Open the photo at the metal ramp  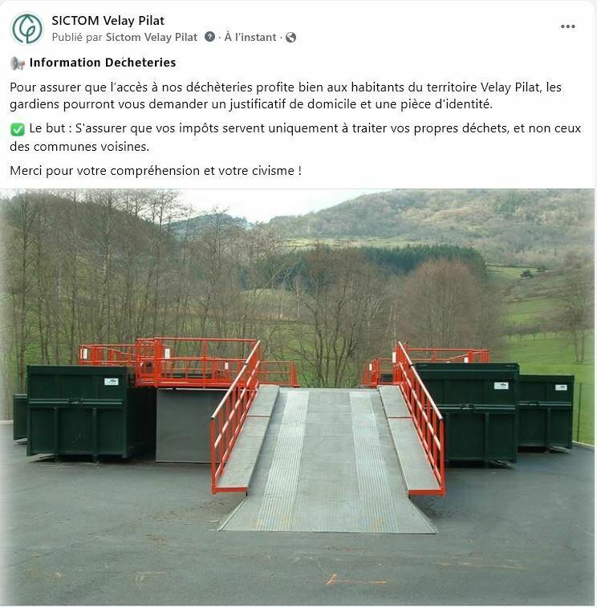click(327, 460)
